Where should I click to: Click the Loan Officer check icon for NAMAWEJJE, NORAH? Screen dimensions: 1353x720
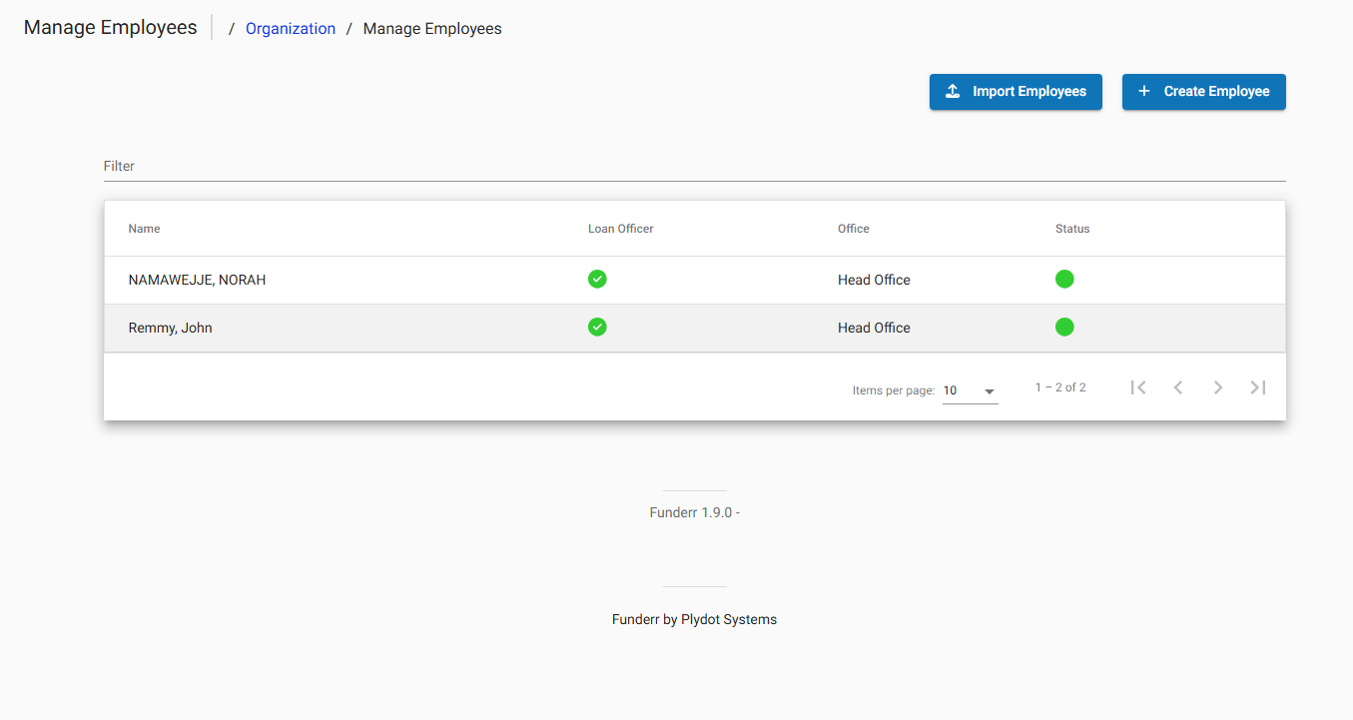coord(597,280)
